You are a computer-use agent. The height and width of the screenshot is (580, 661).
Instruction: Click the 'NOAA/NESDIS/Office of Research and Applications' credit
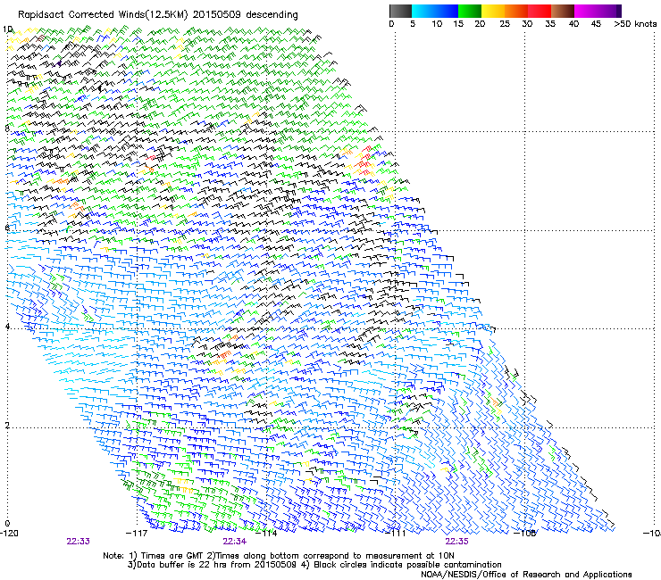pyautogui.click(x=526, y=575)
